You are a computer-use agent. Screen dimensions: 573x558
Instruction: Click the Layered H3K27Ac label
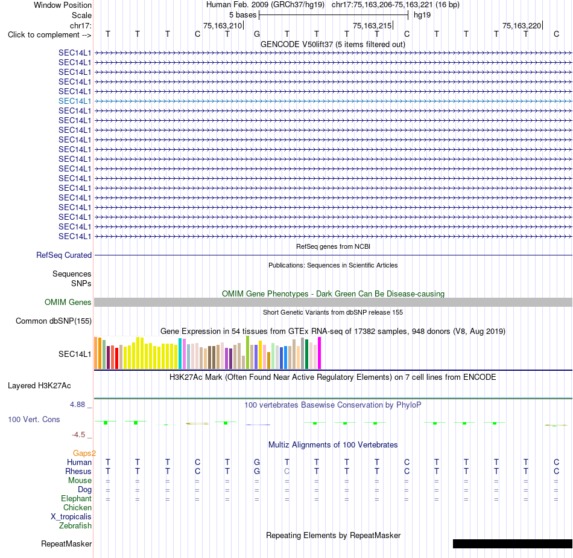click(39, 386)
